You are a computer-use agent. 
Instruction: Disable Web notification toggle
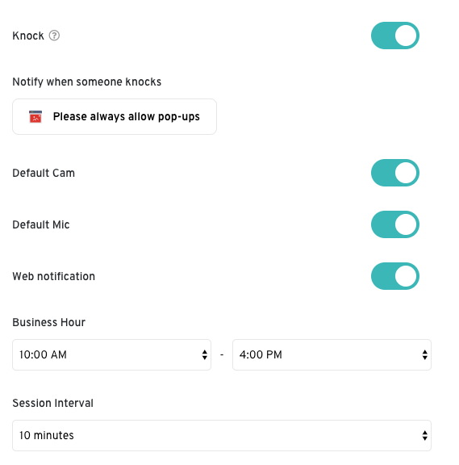(395, 276)
